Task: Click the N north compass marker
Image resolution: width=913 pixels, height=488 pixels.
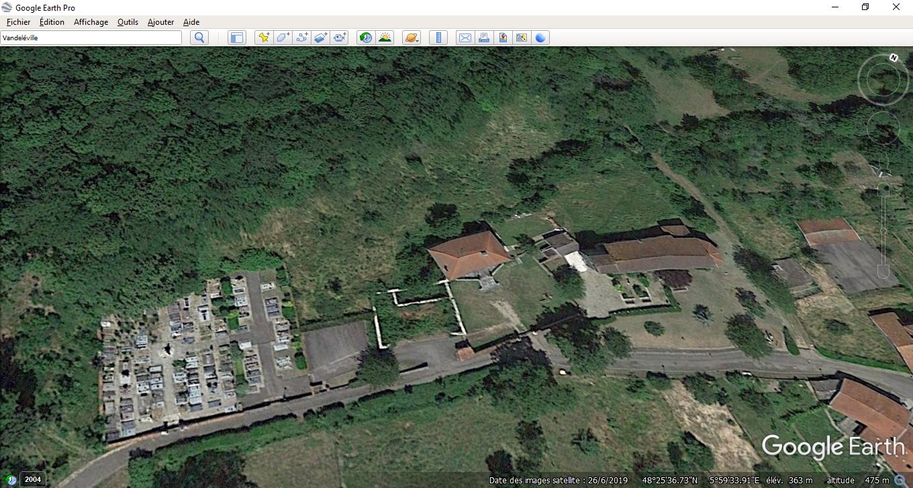Action: coord(894,58)
